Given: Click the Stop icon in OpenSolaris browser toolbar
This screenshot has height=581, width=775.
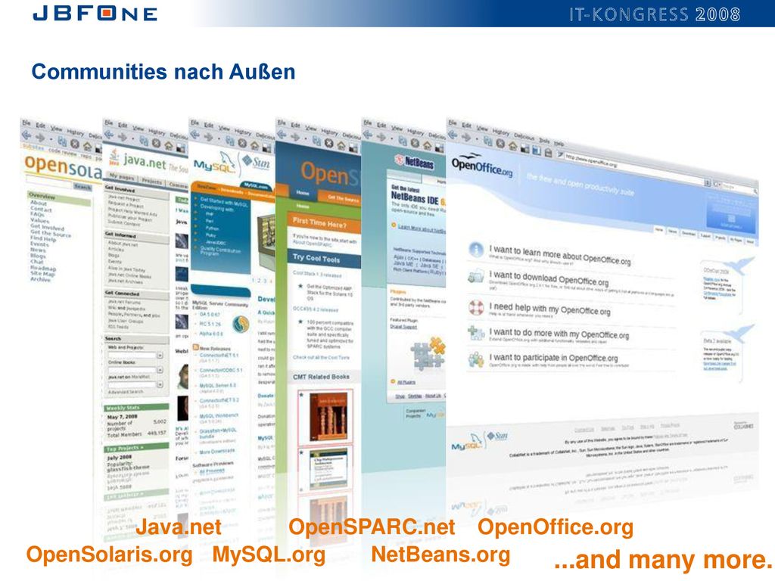Looking at the screenshot, I should [75, 144].
